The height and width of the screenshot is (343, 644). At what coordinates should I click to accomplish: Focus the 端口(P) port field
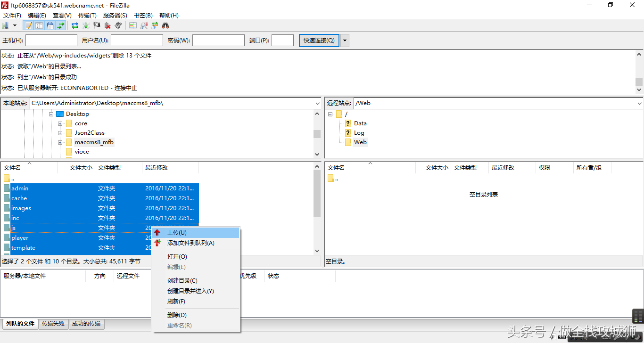point(283,41)
